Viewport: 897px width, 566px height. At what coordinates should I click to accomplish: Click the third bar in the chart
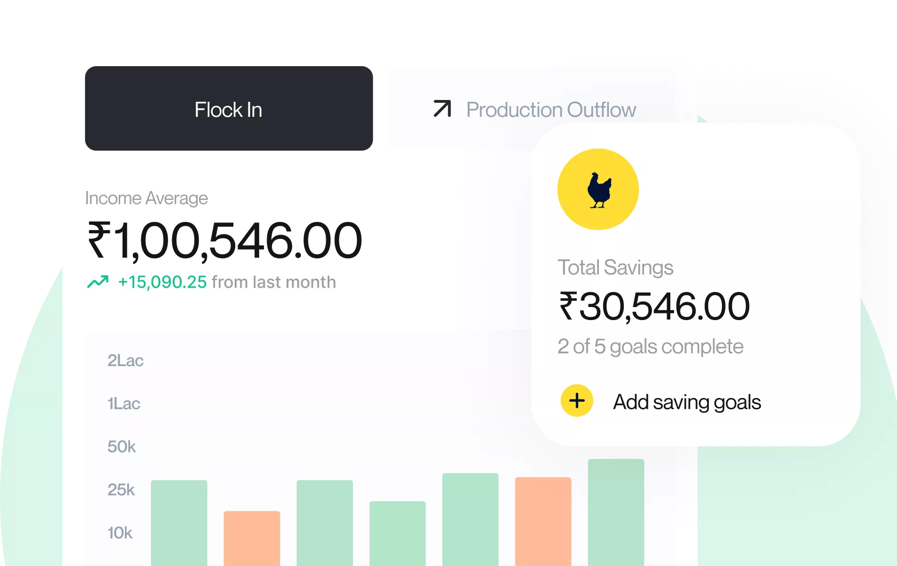[x=324, y=522]
